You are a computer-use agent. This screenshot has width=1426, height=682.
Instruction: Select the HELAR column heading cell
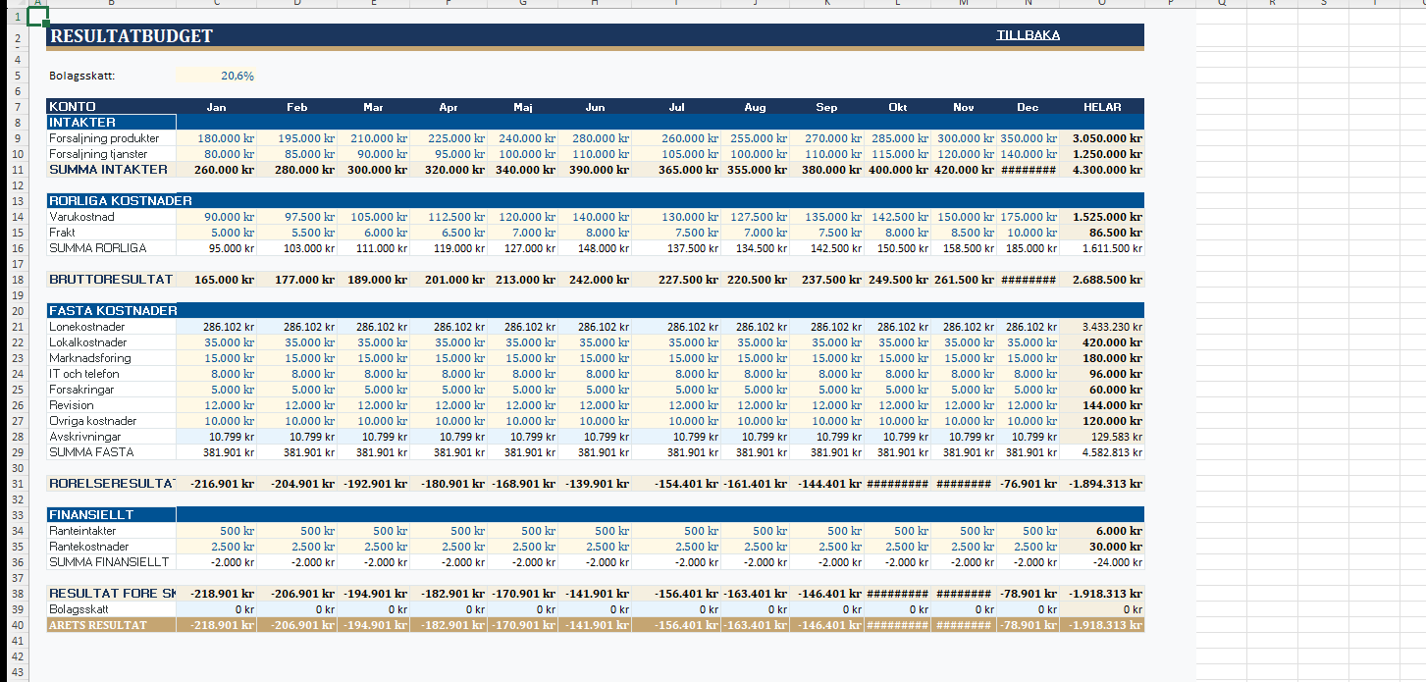1101,107
